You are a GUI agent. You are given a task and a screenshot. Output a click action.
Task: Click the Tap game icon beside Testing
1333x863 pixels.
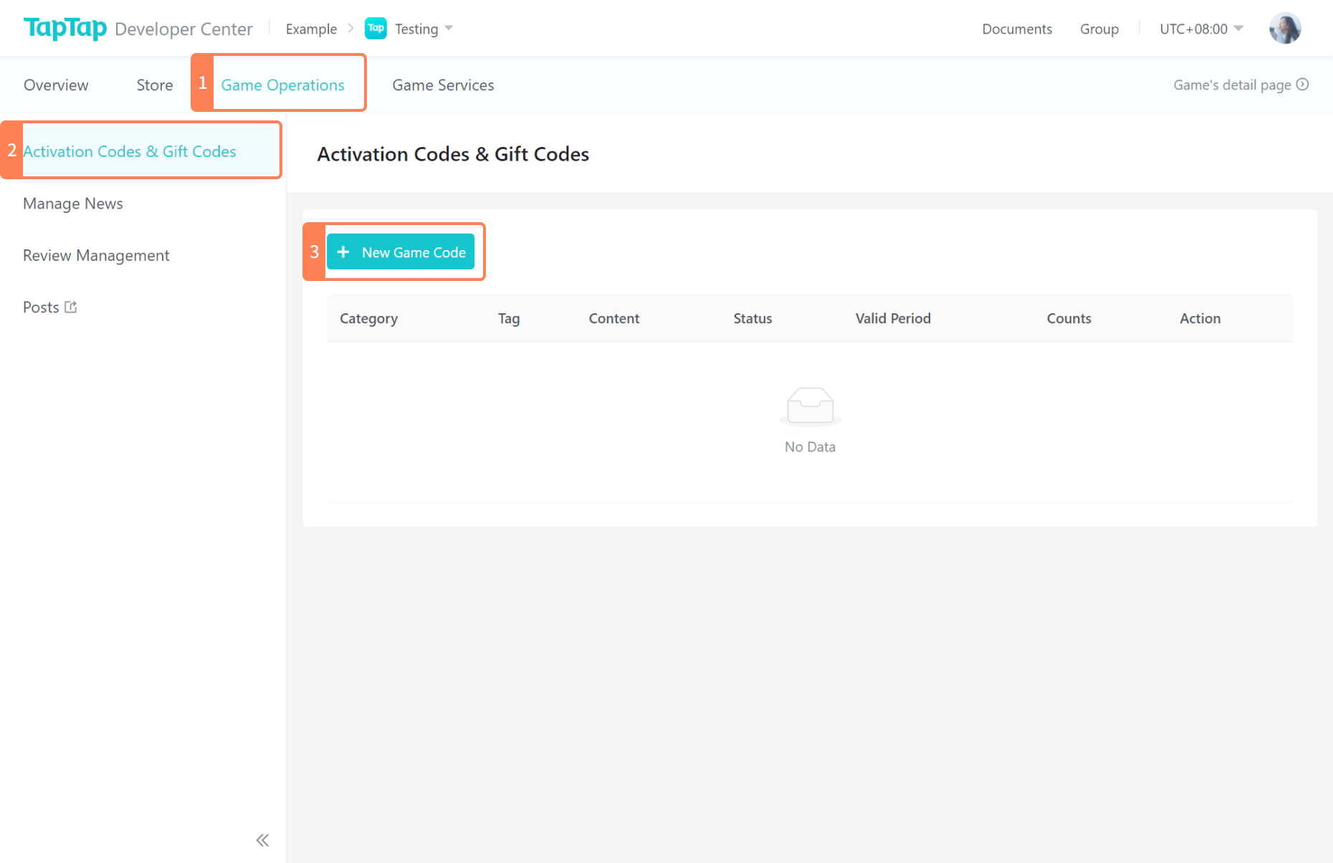pyautogui.click(x=376, y=29)
